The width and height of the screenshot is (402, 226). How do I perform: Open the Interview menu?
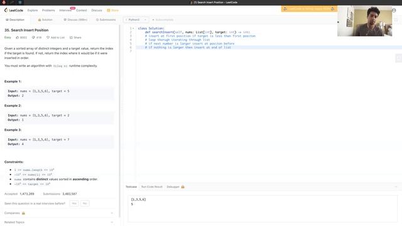[65, 10]
